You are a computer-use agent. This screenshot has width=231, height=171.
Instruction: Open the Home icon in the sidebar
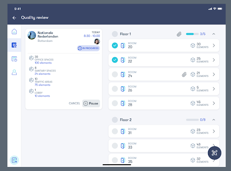pyautogui.click(x=14, y=31)
